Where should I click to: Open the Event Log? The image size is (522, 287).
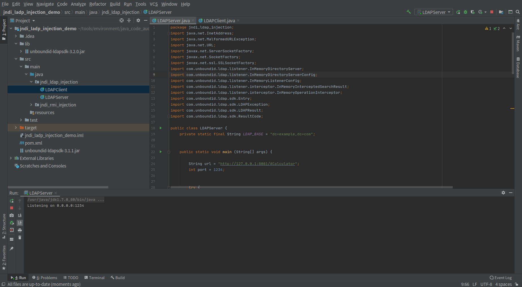tap(501, 278)
